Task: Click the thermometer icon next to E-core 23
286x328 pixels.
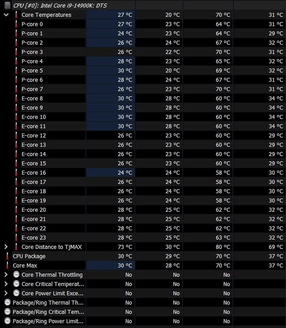Action: tap(16, 237)
